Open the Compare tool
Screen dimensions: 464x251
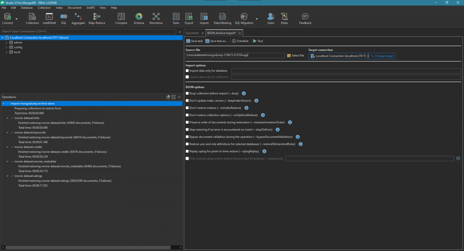(121, 19)
